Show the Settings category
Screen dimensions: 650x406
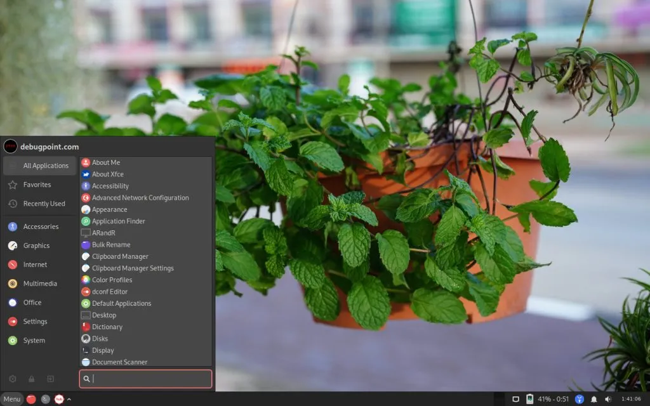tap(40, 322)
